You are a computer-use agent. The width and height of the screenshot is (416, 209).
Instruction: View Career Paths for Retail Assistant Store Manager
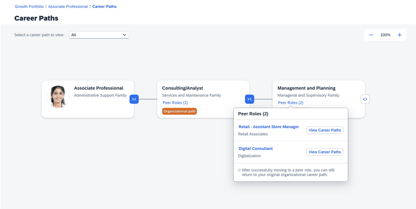[x=325, y=130]
